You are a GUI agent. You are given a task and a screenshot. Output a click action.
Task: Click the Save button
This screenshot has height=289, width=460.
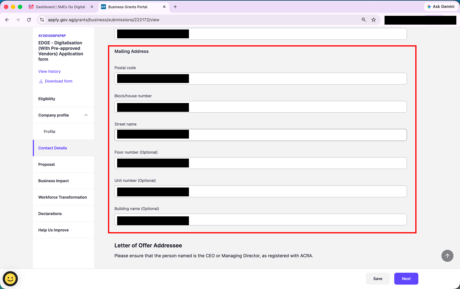[x=378, y=279]
